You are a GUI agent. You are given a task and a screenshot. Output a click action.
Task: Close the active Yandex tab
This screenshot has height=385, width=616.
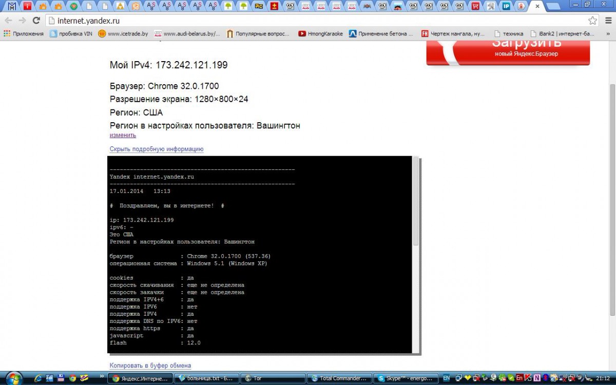pos(537,6)
